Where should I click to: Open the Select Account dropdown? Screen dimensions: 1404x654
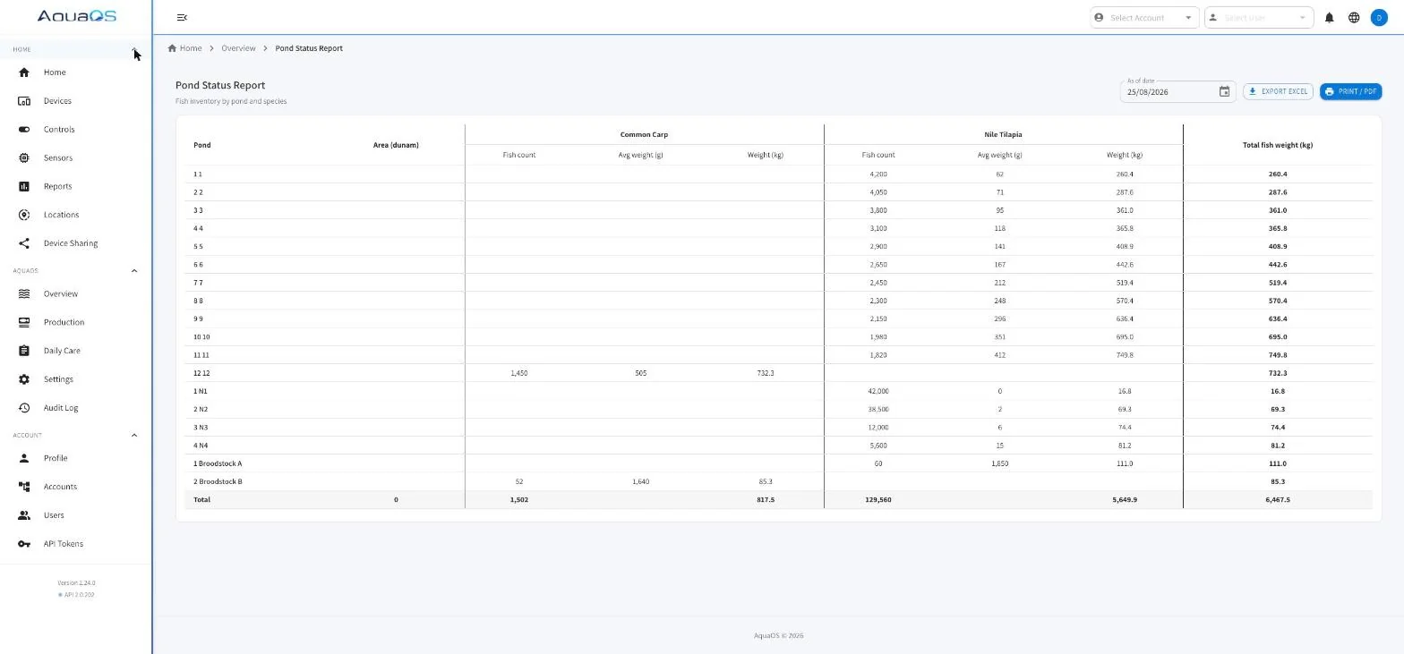pos(1144,18)
